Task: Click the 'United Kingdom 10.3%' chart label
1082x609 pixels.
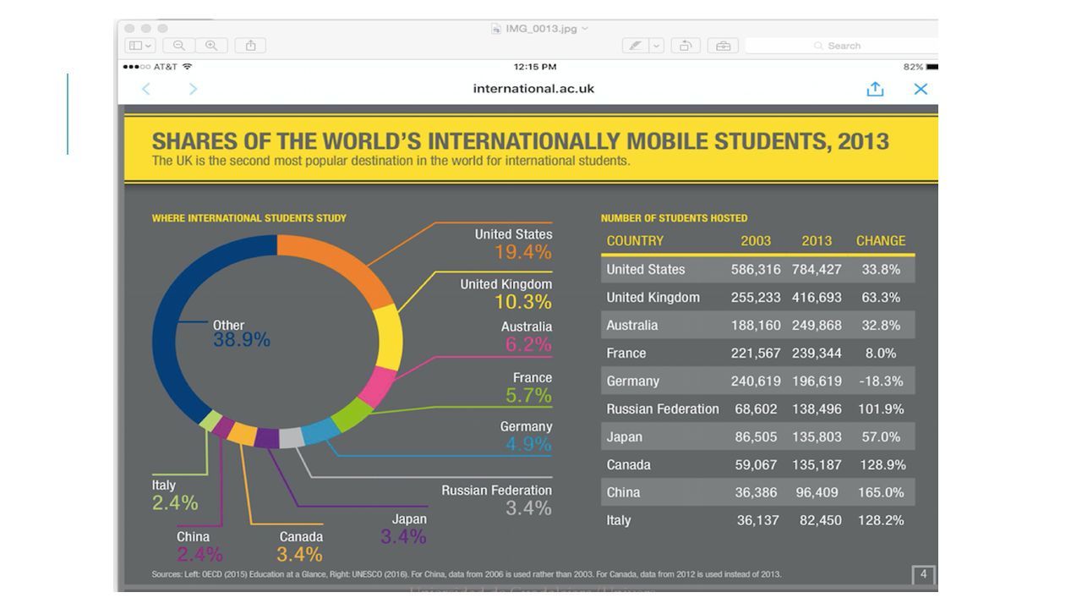Action: [505, 294]
